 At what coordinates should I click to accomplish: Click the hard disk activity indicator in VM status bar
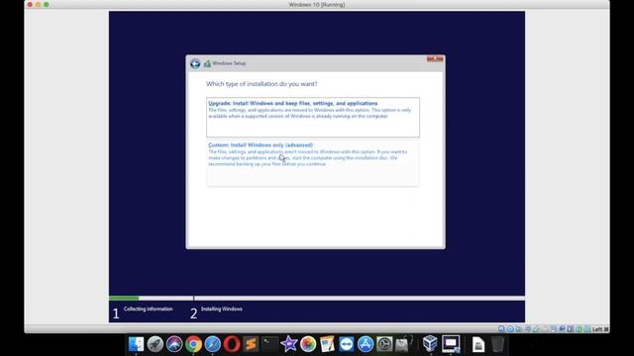point(501,329)
